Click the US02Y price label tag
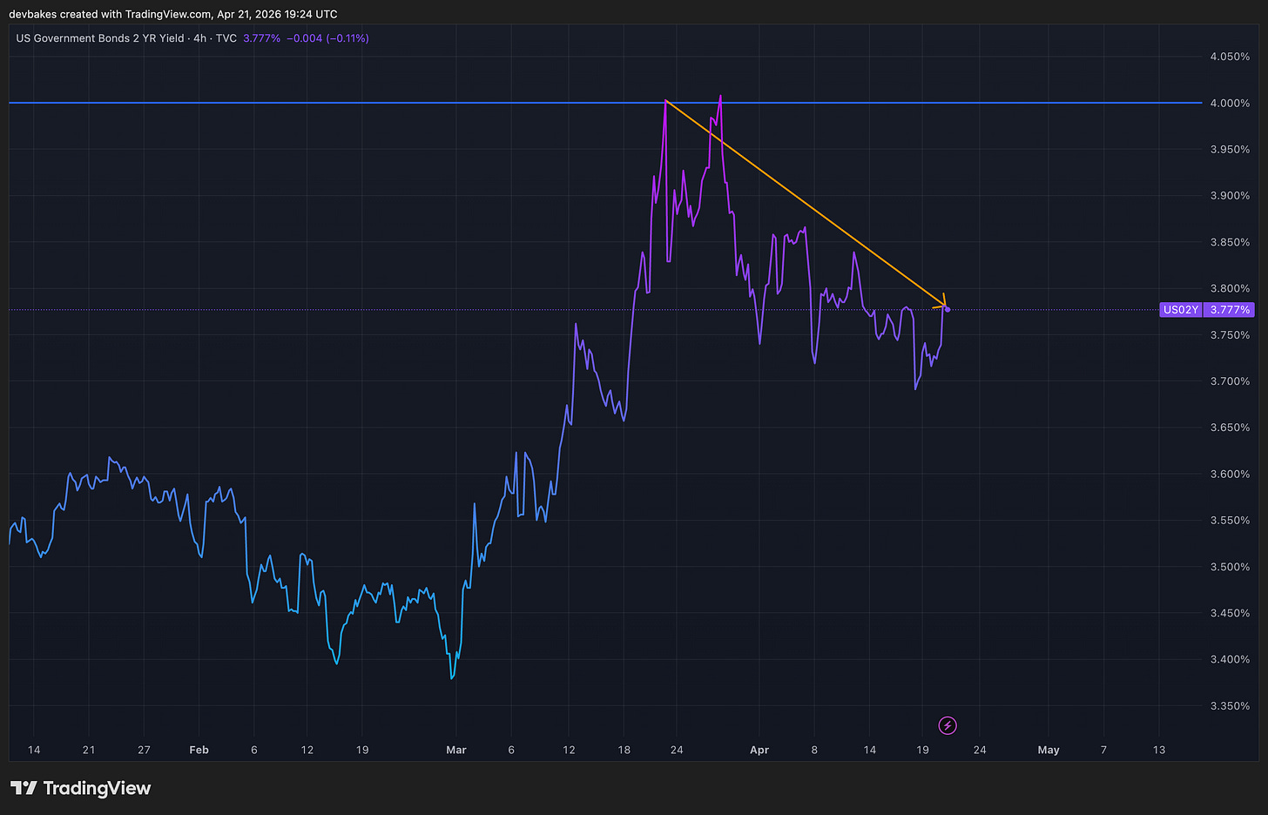 (x=1181, y=310)
